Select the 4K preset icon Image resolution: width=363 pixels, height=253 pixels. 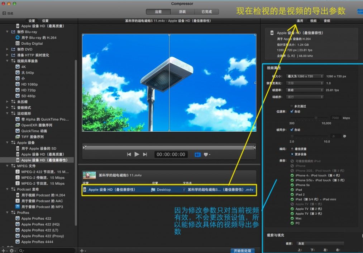pos(18,67)
